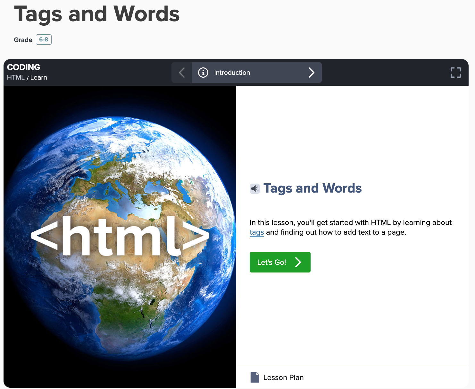The image size is (475, 389).
Task: Click the arrow inside the Let's Go button
Action: [298, 262]
